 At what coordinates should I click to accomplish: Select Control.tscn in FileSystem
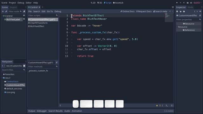tap(12, 82)
